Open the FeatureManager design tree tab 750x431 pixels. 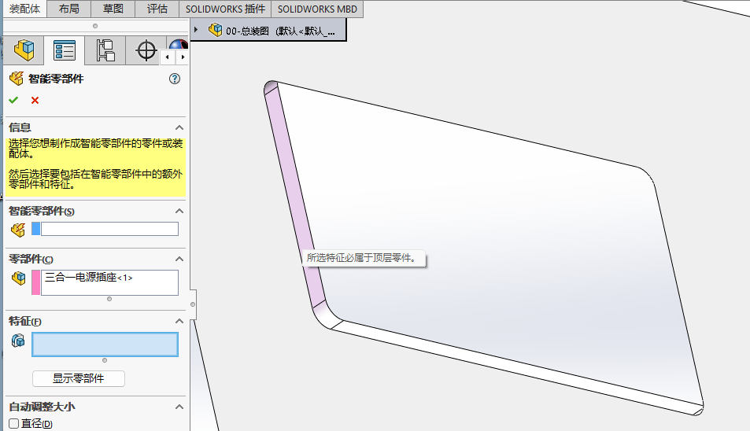(x=24, y=51)
